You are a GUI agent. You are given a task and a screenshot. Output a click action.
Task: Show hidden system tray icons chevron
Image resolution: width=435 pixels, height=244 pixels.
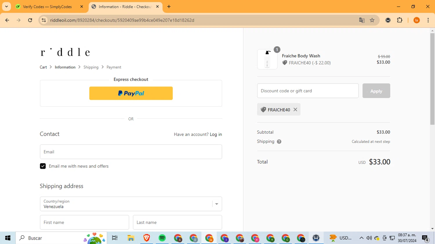[361, 238]
